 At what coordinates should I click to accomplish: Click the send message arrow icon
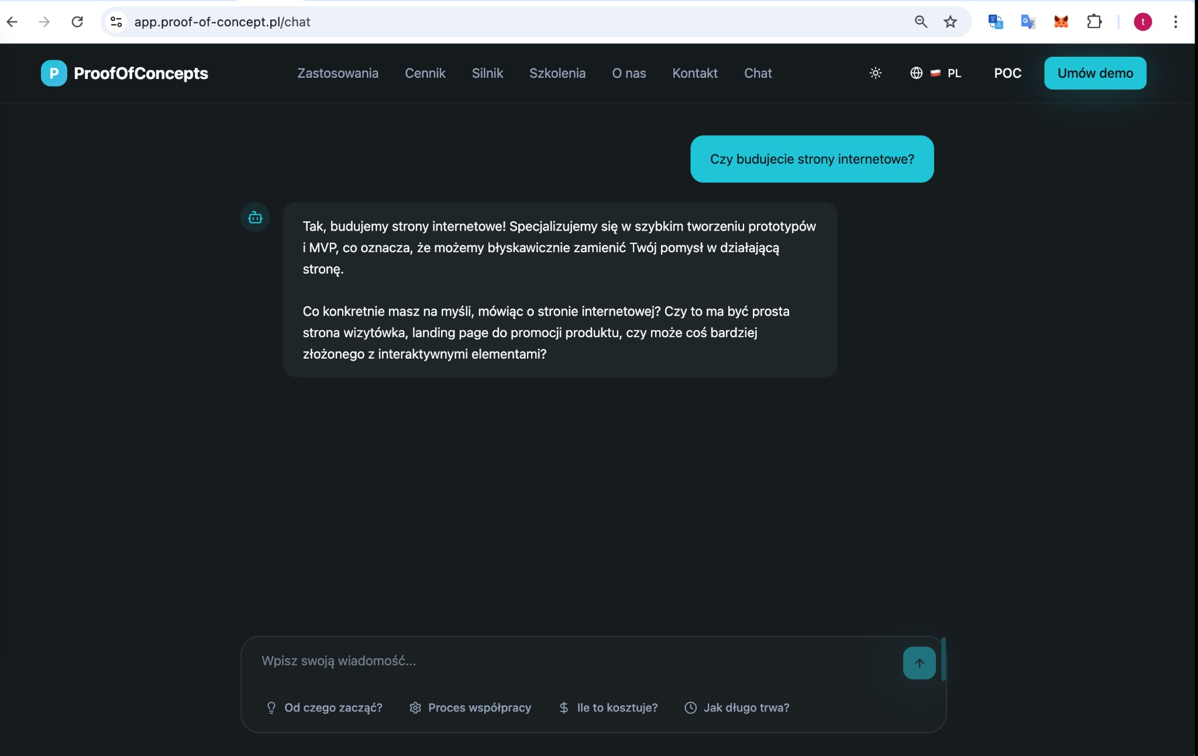(918, 662)
